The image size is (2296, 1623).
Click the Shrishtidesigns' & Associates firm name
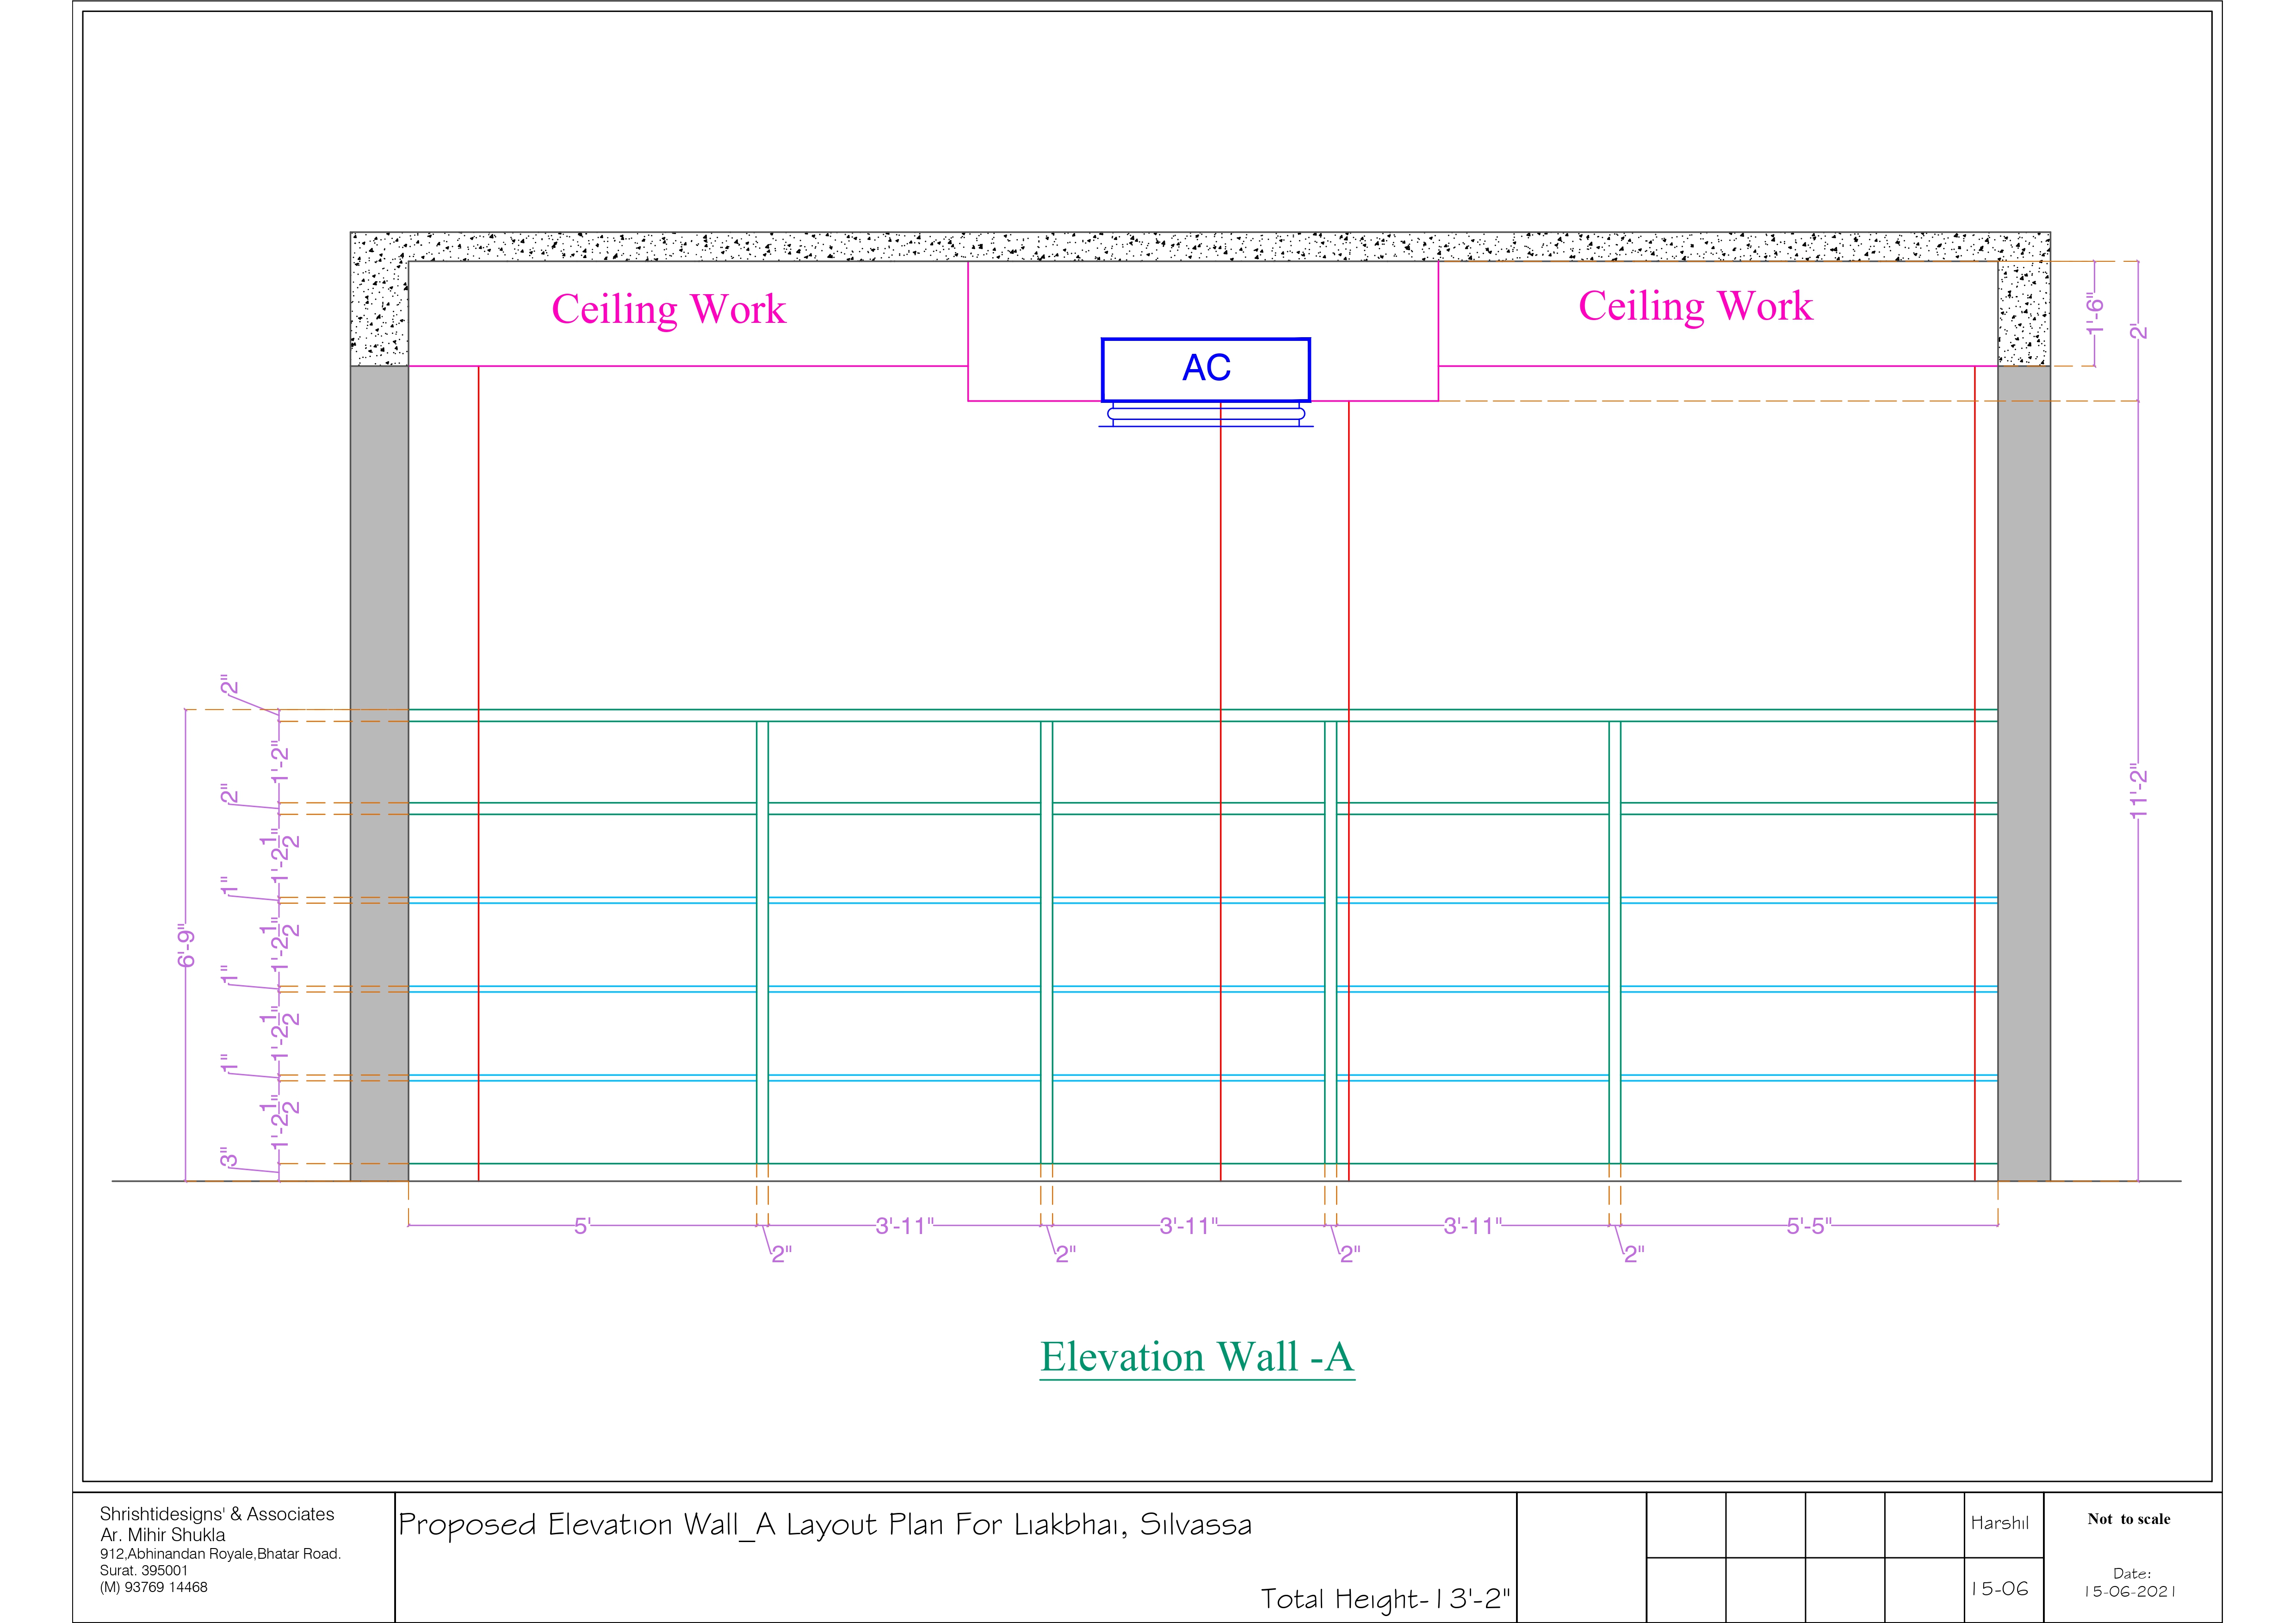tap(217, 1514)
